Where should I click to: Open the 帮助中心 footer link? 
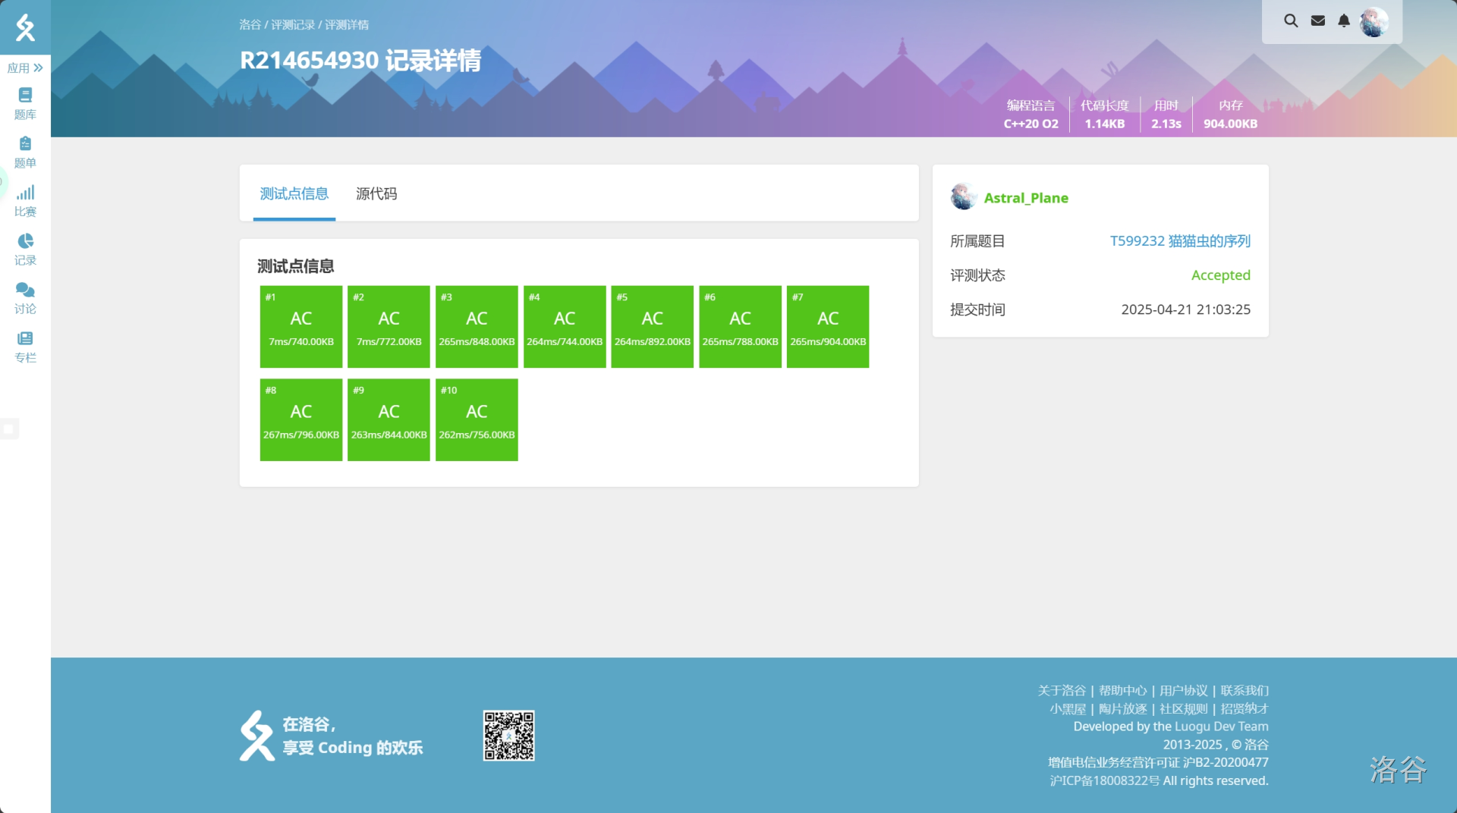pos(1122,690)
